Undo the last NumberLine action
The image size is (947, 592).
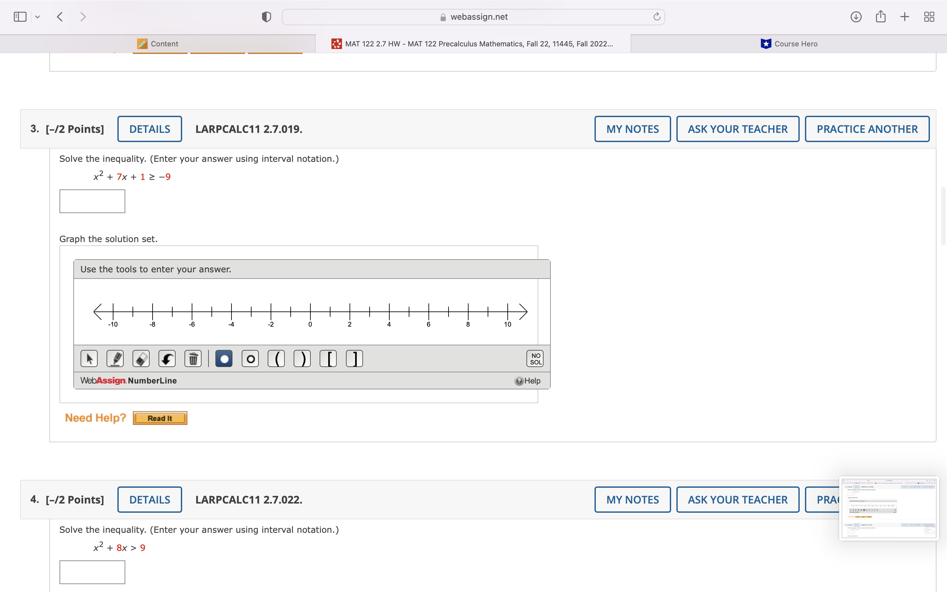point(167,358)
